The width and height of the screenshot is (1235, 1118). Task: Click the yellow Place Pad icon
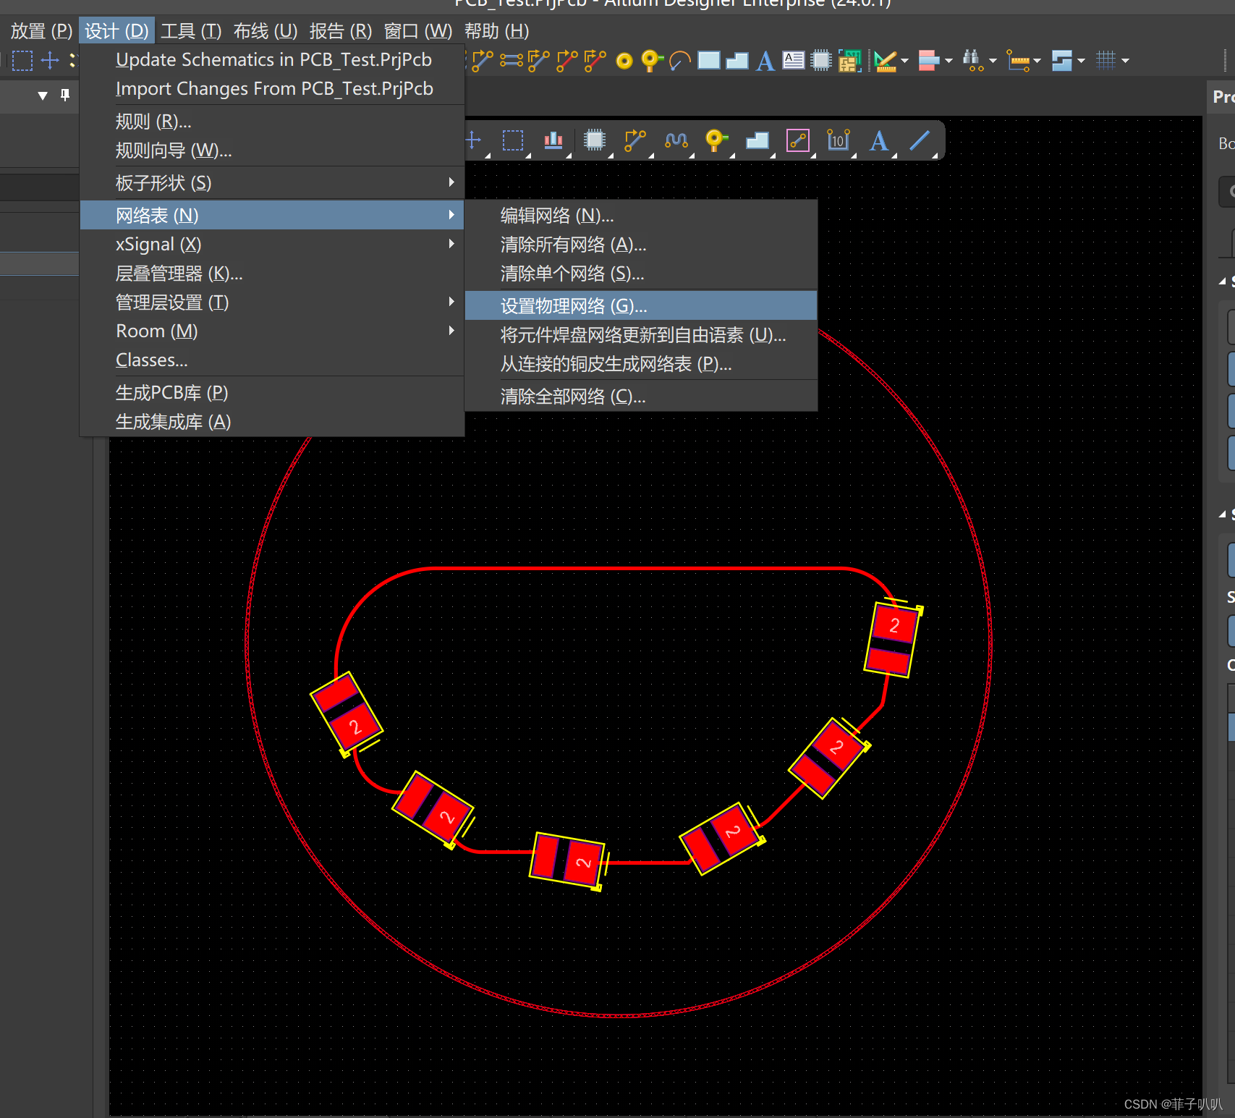pos(624,62)
